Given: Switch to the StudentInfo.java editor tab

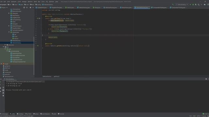Looking at the screenshot, I should pyautogui.click(x=42, y=7).
